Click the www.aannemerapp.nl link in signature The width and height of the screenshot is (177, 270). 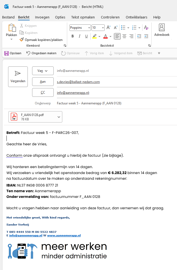point(64,236)
